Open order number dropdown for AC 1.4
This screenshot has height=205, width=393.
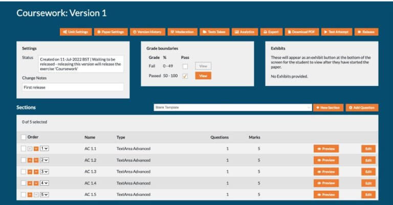(x=45, y=183)
